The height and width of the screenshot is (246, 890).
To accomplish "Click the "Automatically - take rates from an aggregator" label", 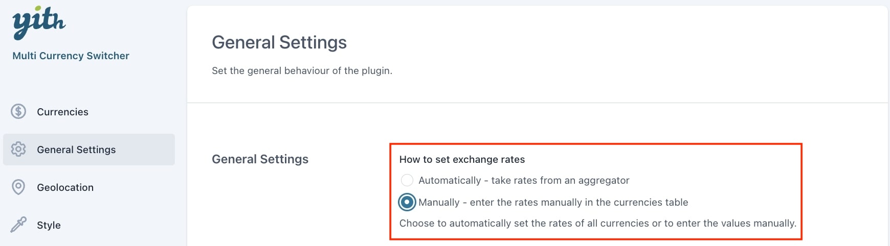I will (x=524, y=180).
